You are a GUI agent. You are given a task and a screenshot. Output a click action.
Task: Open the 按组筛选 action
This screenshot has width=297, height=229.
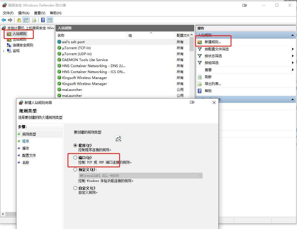coord(211,63)
